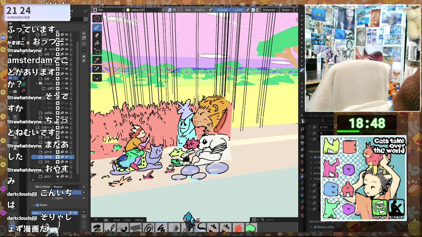
Task: Toggle visibility of the front layer
Action: (67, 49)
